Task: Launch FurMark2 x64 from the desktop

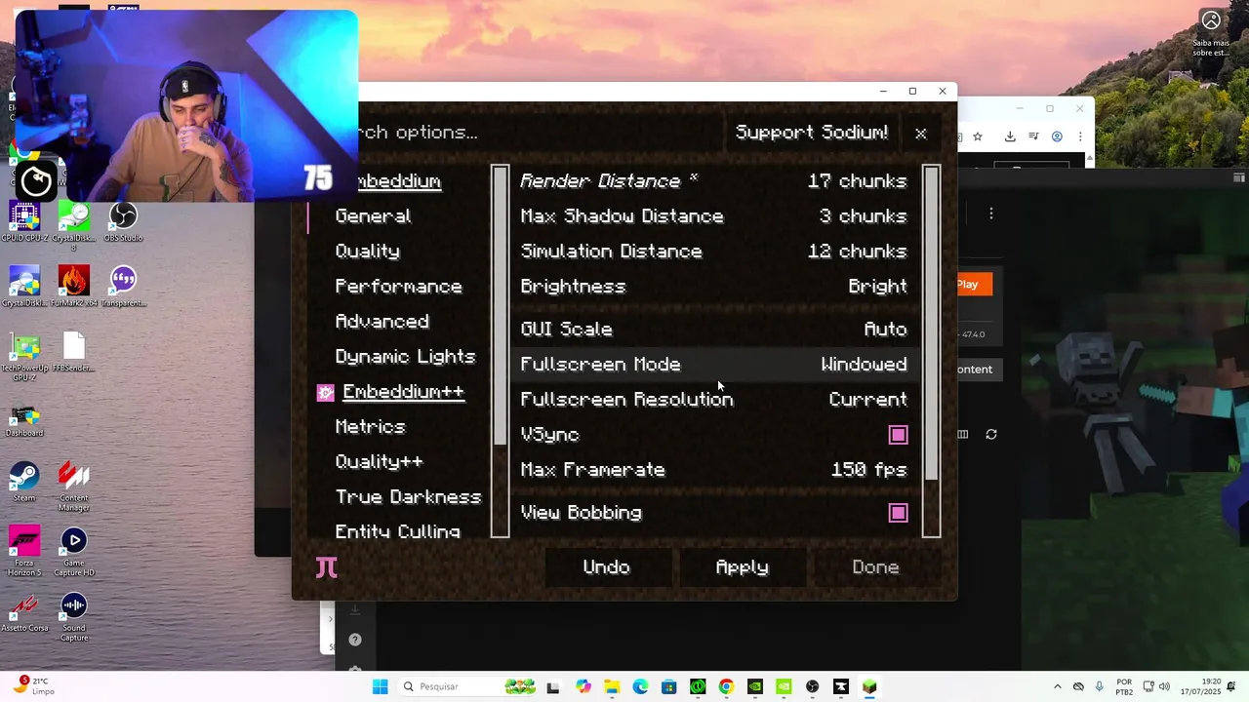Action: 74,287
